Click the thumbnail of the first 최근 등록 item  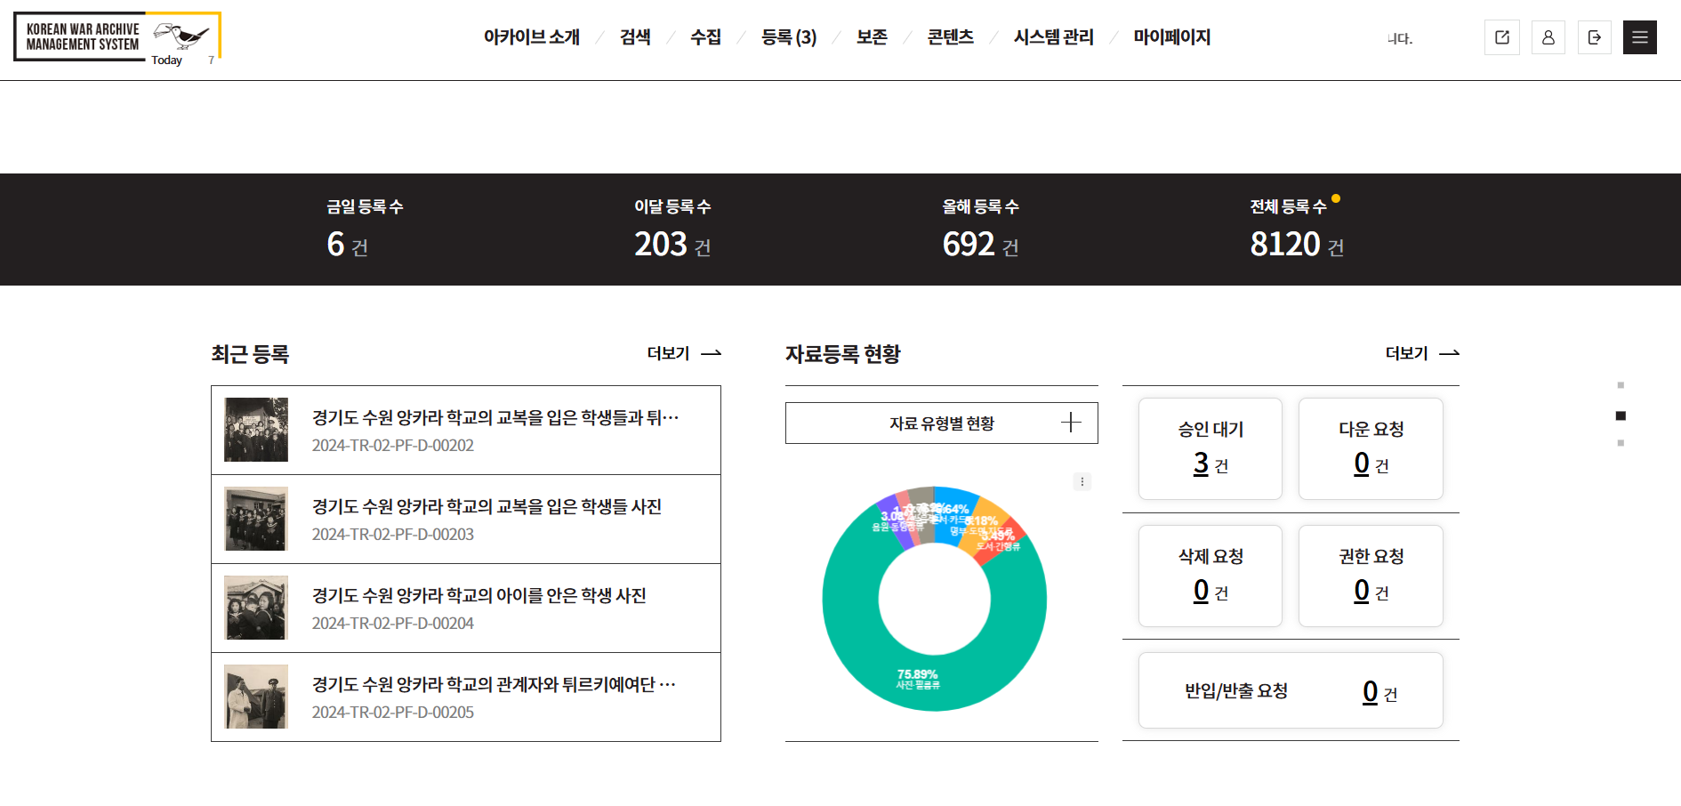click(x=255, y=430)
